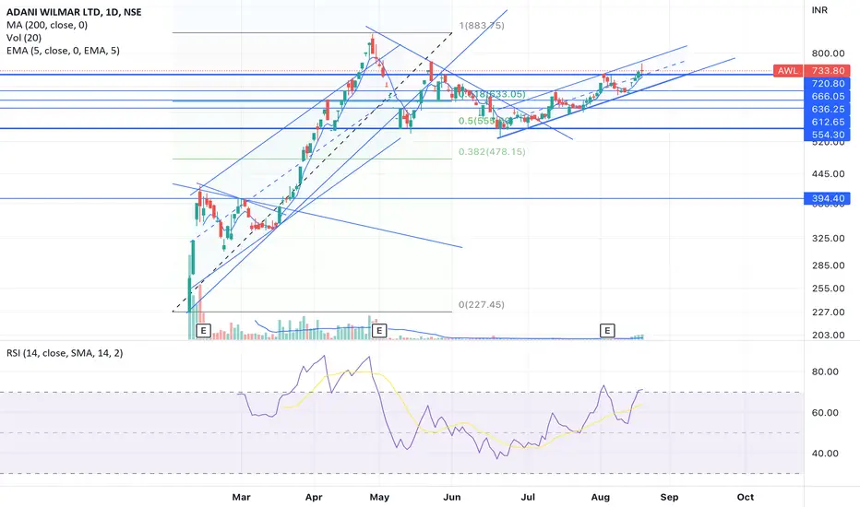The image size is (860, 507).
Task: Click the May label on time axis
Action: click(x=379, y=497)
